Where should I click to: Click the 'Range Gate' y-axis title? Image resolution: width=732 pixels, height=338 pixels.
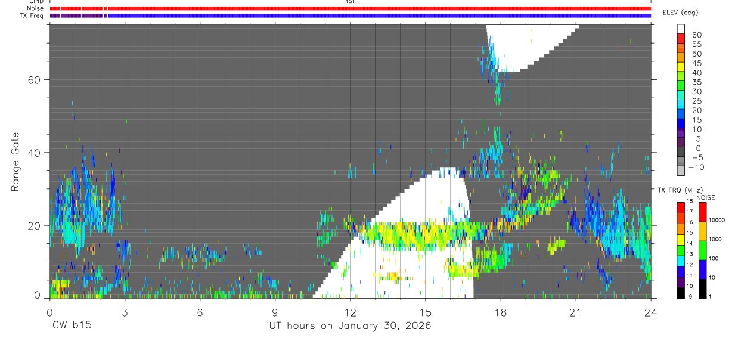15,161
